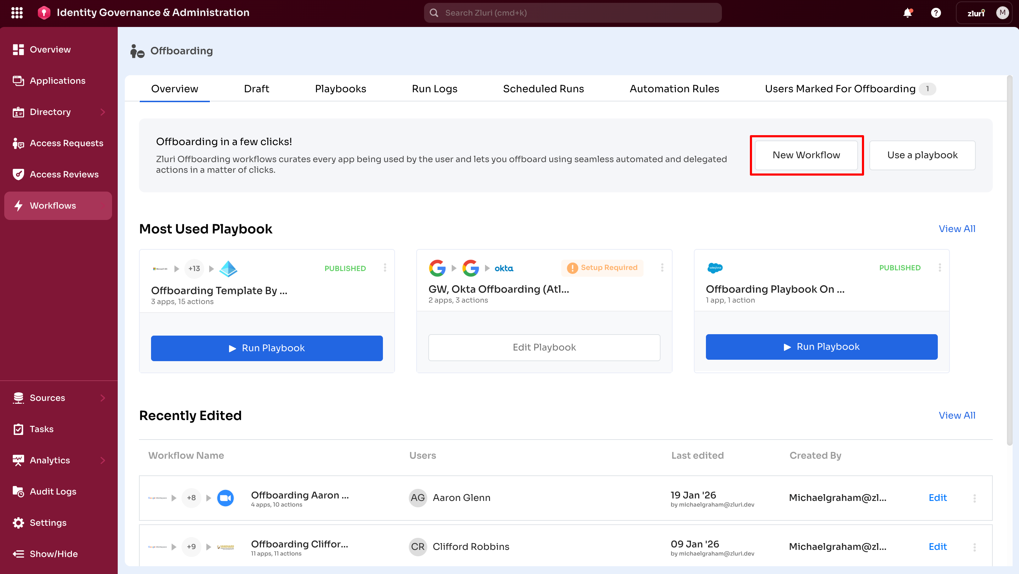Open the app grid launcher icon
The image size is (1019, 574).
click(x=17, y=12)
